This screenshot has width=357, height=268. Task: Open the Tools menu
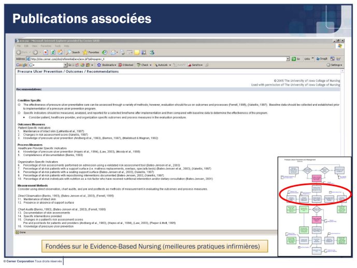pos(58,46)
